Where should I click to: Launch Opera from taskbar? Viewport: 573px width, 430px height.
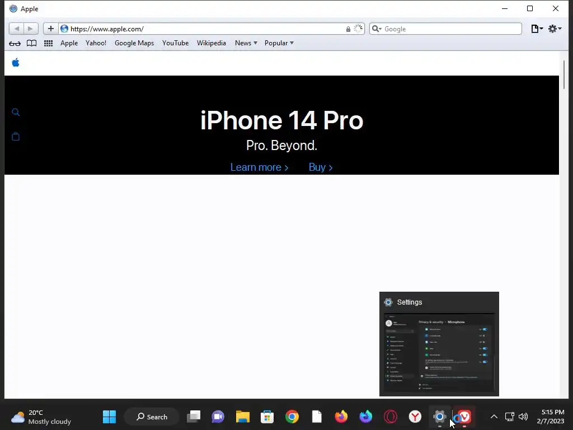[x=390, y=417]
